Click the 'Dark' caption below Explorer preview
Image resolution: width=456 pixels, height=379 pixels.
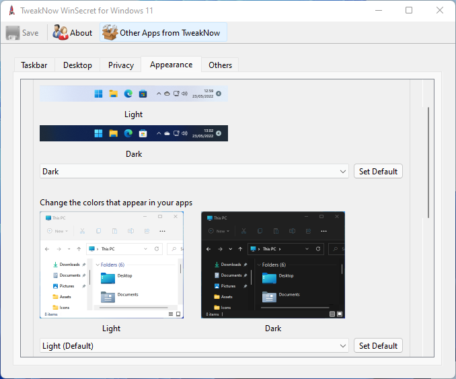click(x=273, y=329)
